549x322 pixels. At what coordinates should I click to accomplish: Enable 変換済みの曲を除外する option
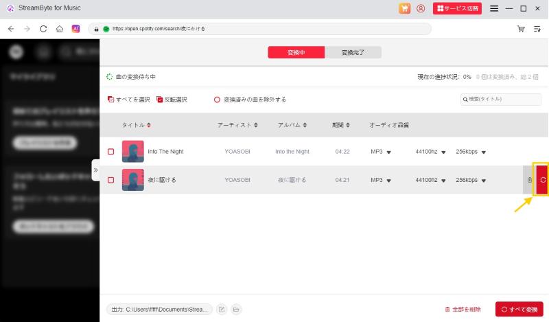coord(250,100)
